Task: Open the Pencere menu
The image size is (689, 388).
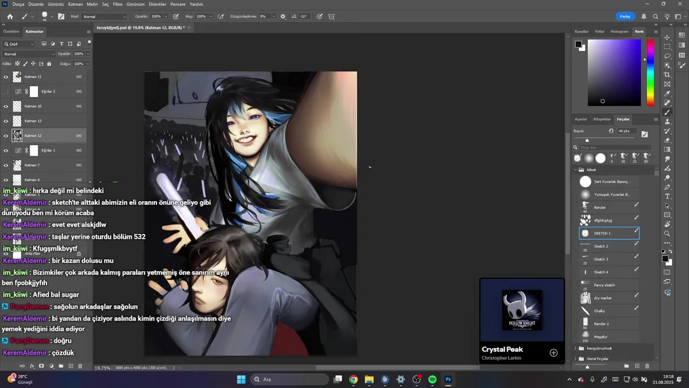Action: 178,4
